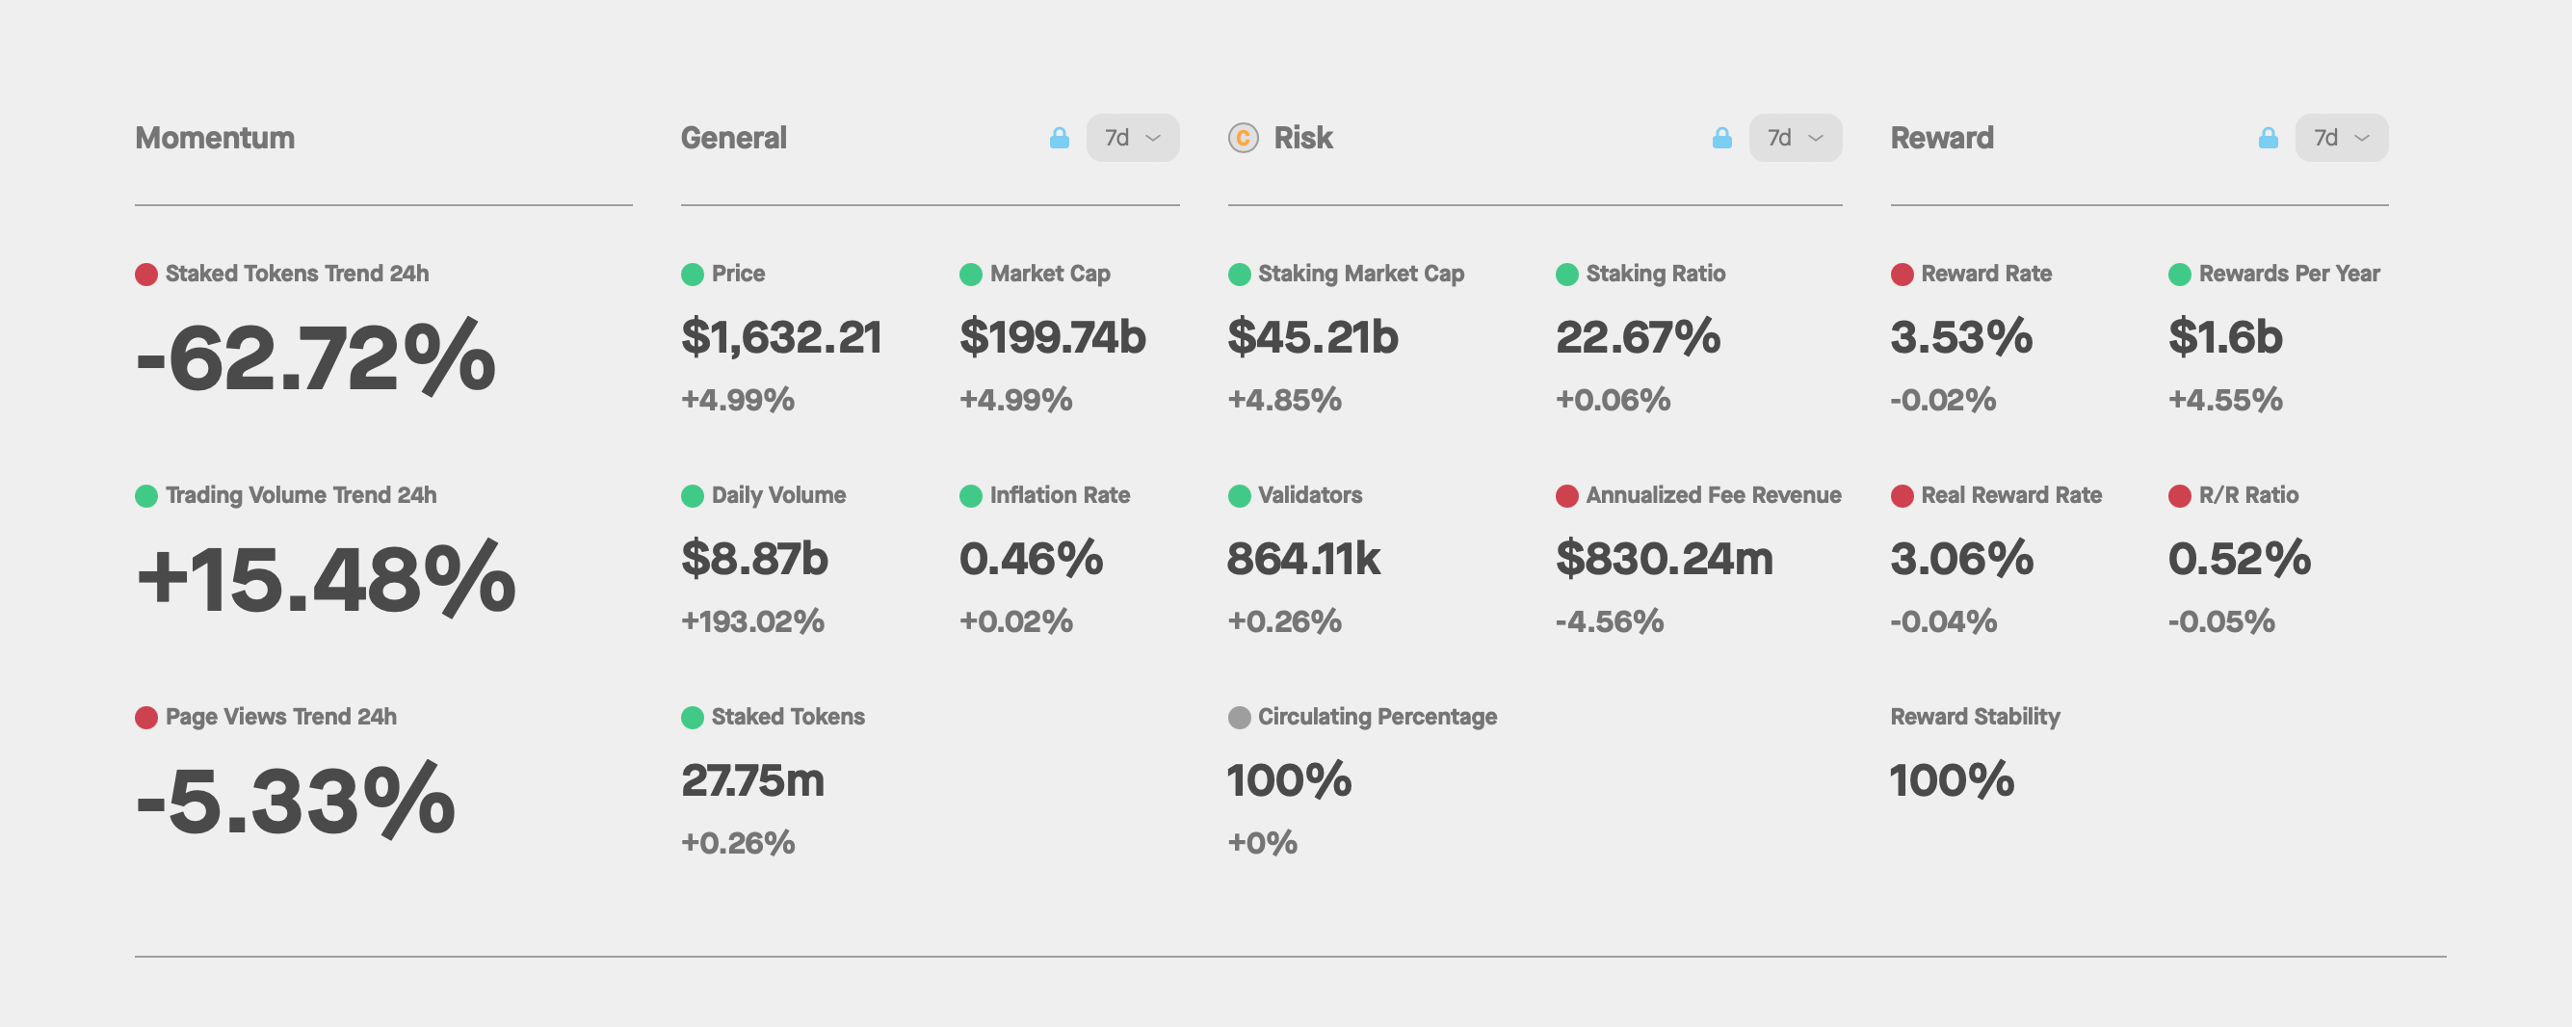Screen dimensions: 2572x1027
Task: Click the lock icon in General header
Action: point(1060,138)
